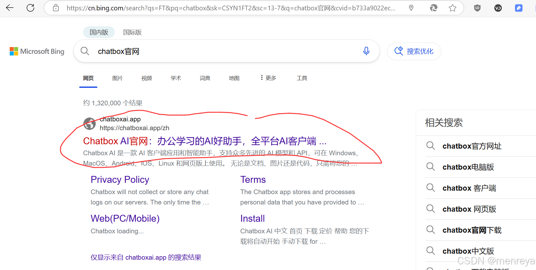
Task: Go back with the browser back arrow
Action: pyautogui.click(x=10, y=8)
